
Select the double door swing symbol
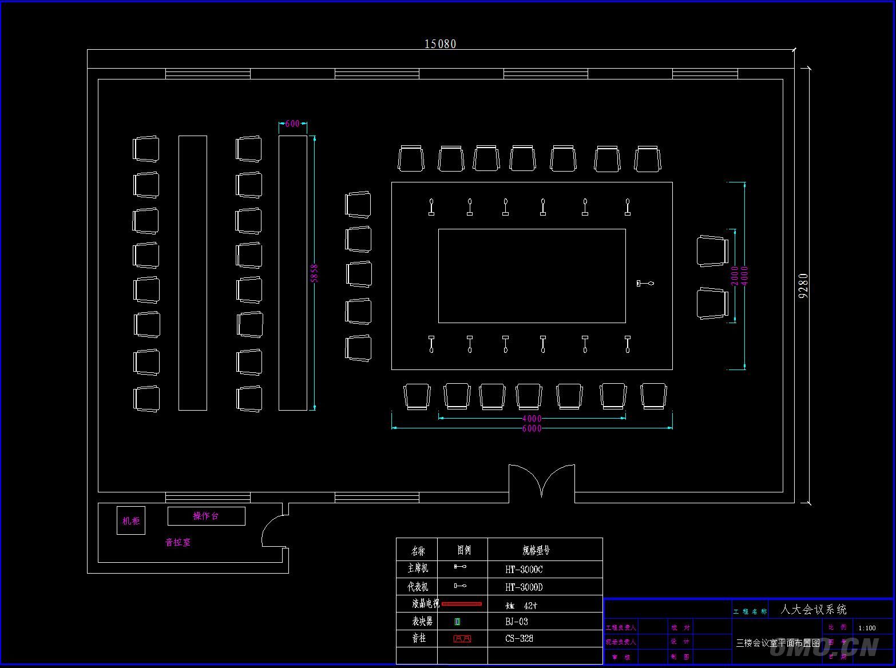click(x=541, y=480)
